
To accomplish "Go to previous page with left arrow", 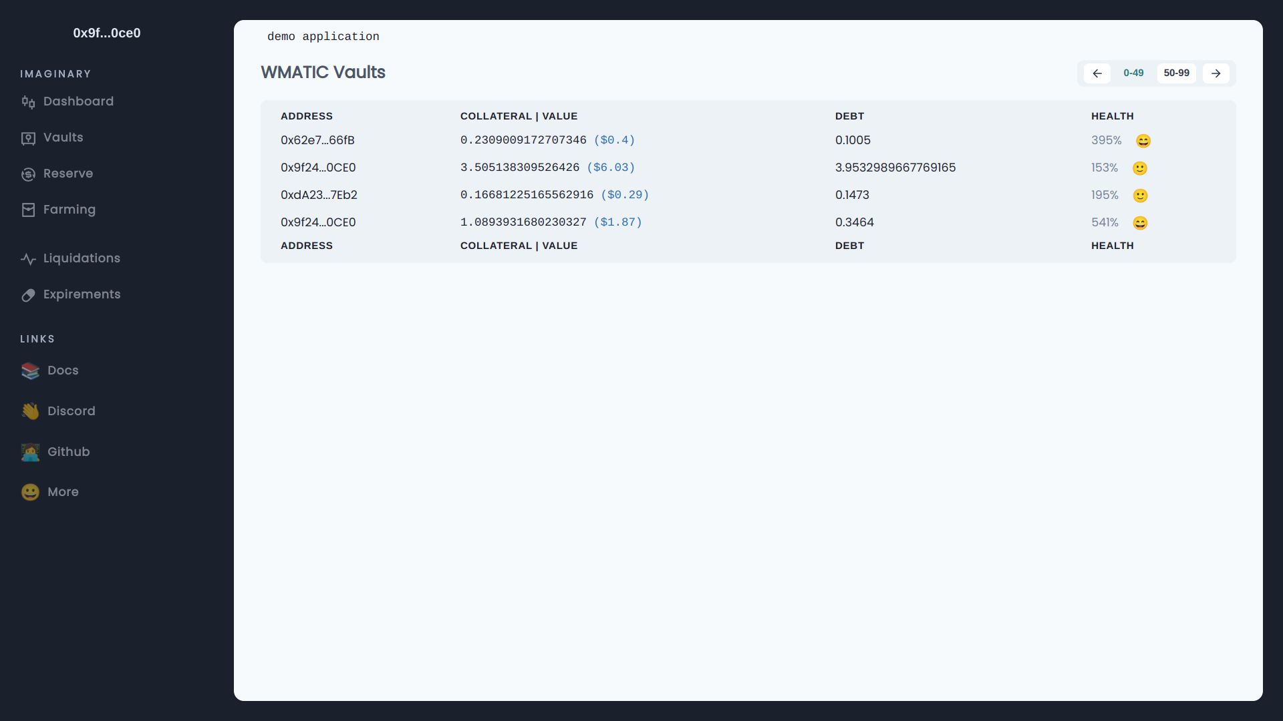I will click(x=1097, y=73).
